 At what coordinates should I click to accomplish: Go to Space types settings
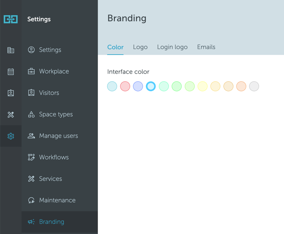[x=56, y=114]
